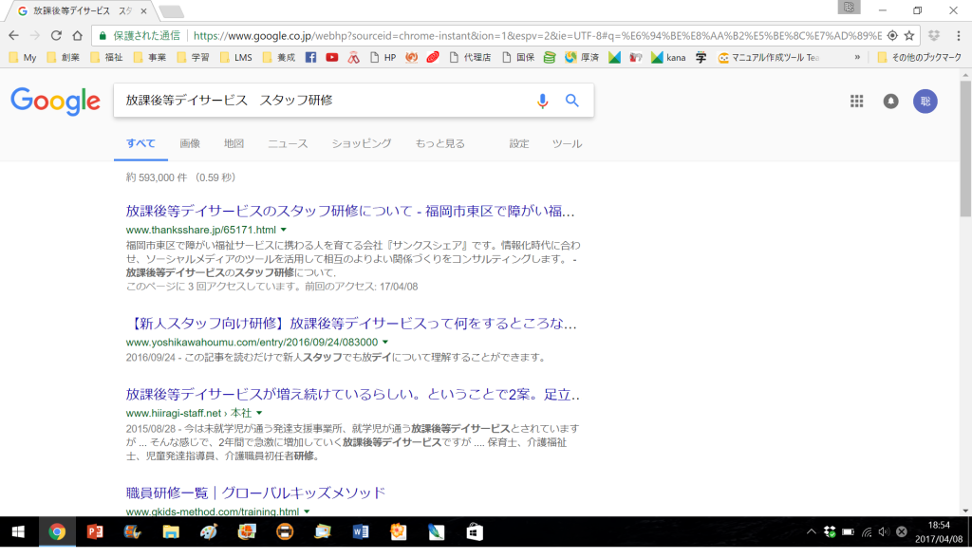Open the Google account avatar
Screen dimensions: 972x558
[x=925, y=101]
